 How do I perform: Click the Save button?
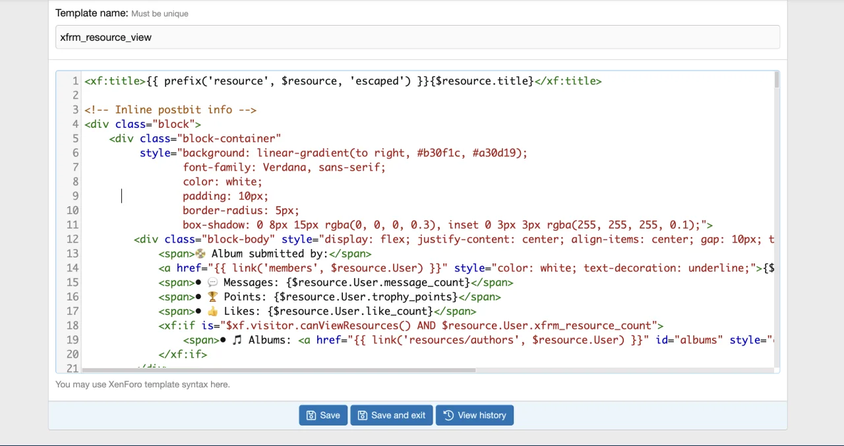point(323,415)
